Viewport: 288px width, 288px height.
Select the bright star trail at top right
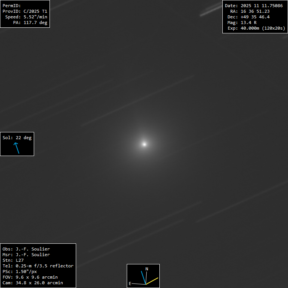tap(211, 10)
